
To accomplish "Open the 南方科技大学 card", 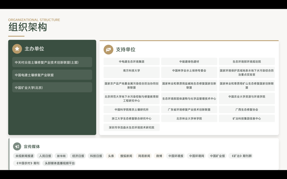I will click(x=132, y=72).
